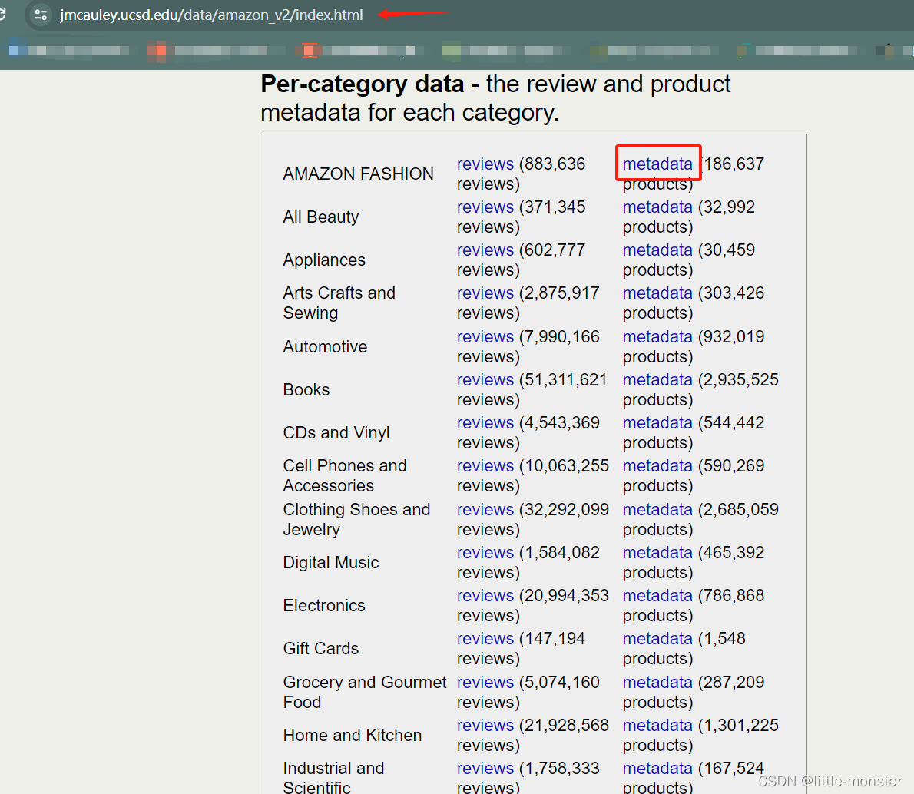
Task: Open CDs and Vinyl metadata link
Action: tap(657, 422)
